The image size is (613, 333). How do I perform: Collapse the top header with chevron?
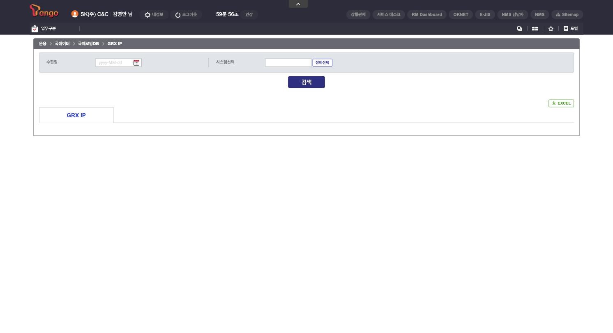pos(298,4)
